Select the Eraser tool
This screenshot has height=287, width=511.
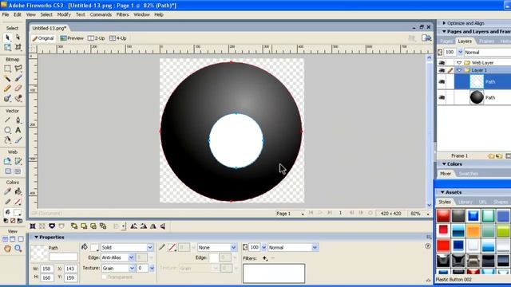[18, 88]
